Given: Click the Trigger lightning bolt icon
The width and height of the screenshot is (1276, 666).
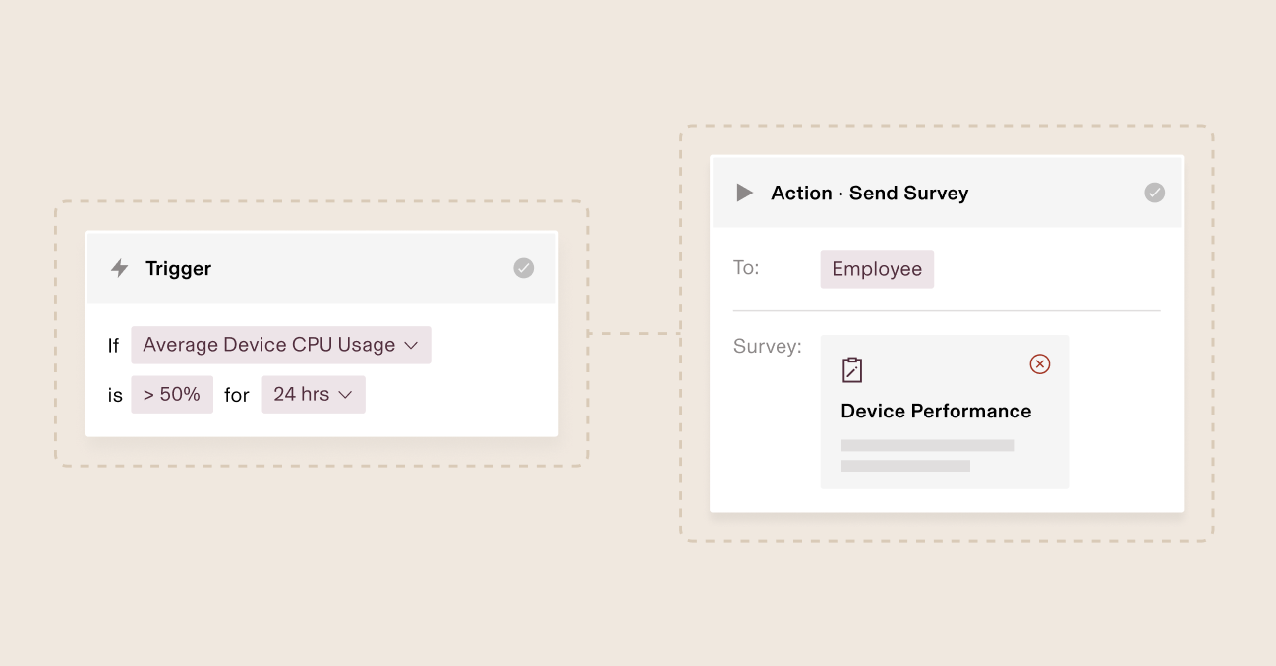Looking at the screenshot, I should (x=119, y=268).
